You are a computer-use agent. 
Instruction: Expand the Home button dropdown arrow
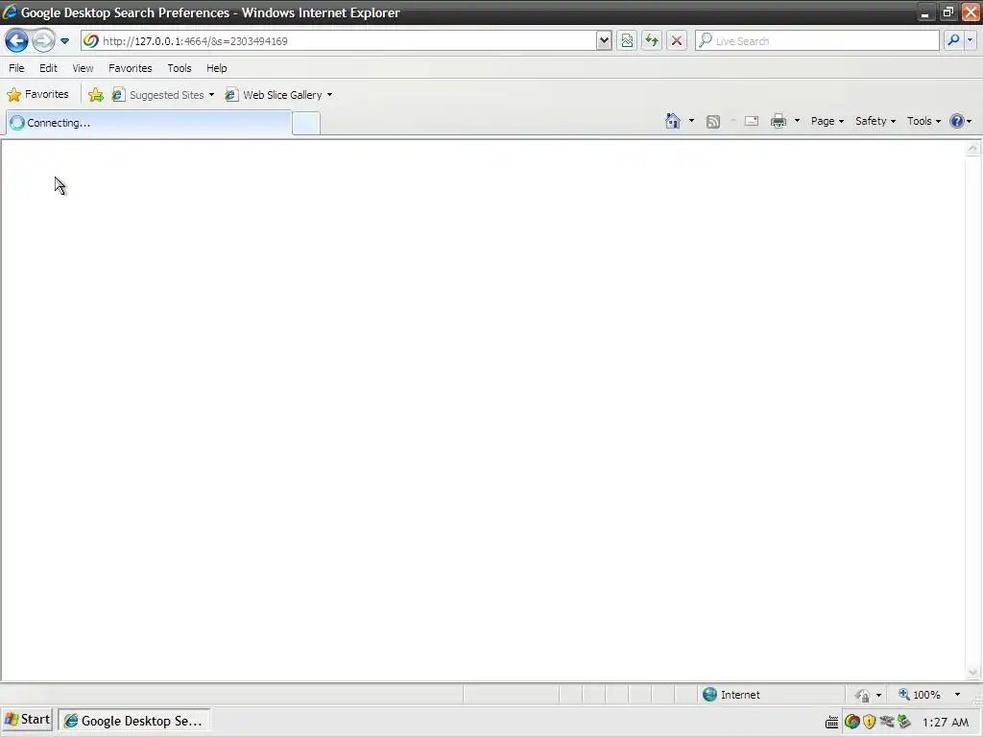click(691, 121)
